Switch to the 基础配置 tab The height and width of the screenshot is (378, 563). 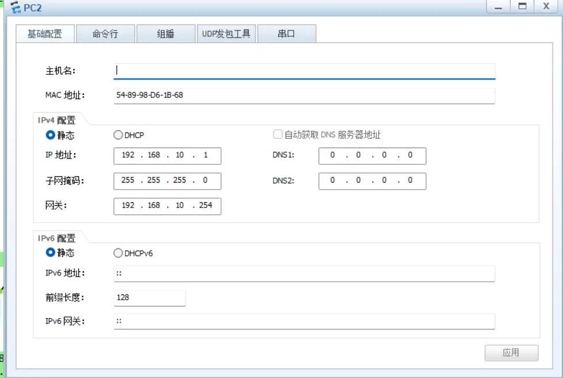pyautogui.click(x=45, y=34)
